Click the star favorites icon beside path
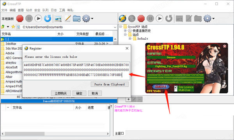 coord(13,27)
